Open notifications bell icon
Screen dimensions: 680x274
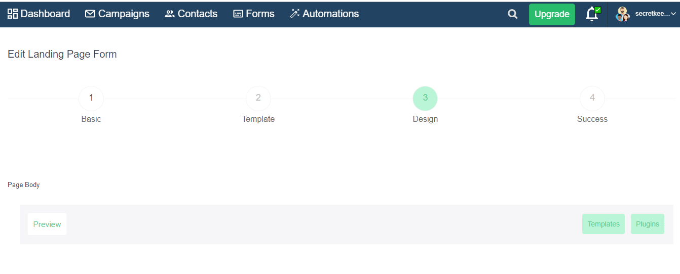[592, 14]
